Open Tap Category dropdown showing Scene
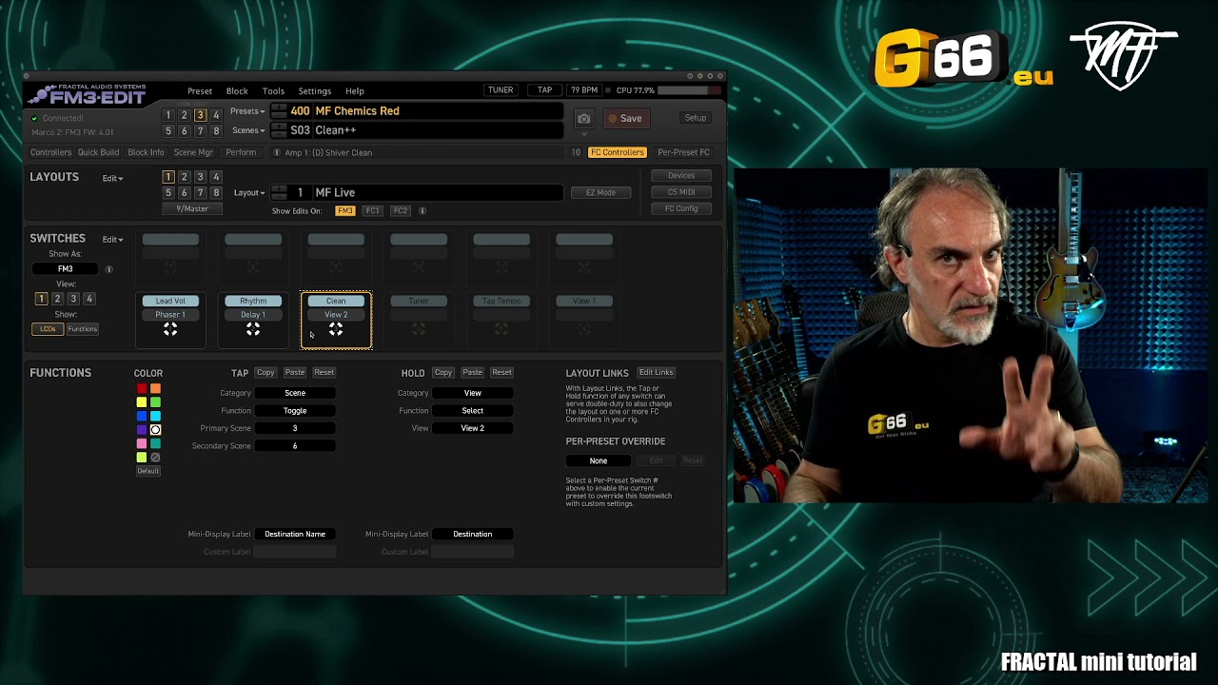The height and width of the screenshot is (685, 1218). coord(295,393)
